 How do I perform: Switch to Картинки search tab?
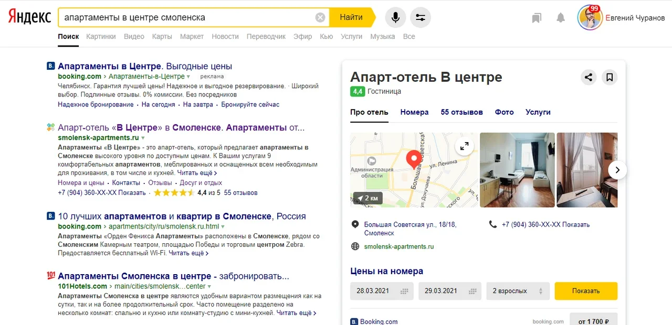point(101,37)
